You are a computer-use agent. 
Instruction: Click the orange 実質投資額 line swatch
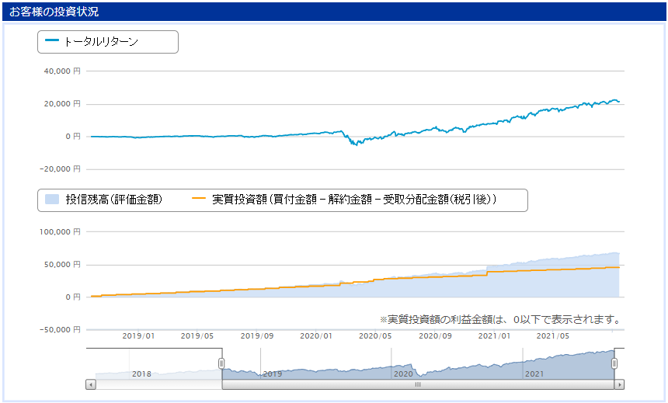coord(199,198)
